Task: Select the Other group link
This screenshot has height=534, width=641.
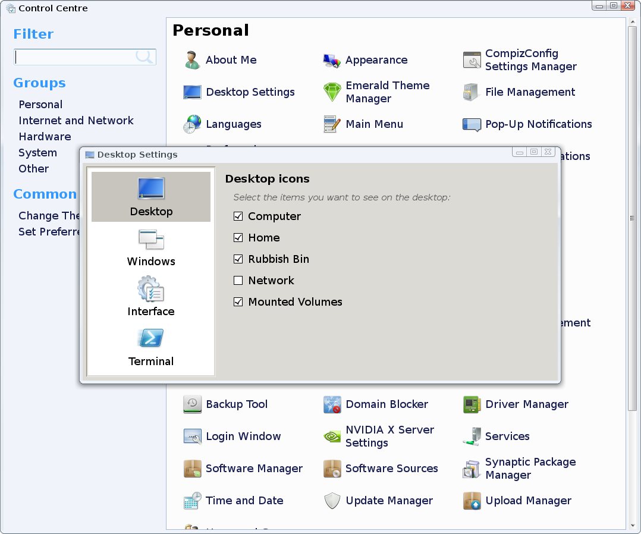Action: coord(33,168)
